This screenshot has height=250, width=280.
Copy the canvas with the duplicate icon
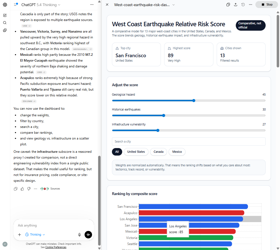(x=228, y=4)
